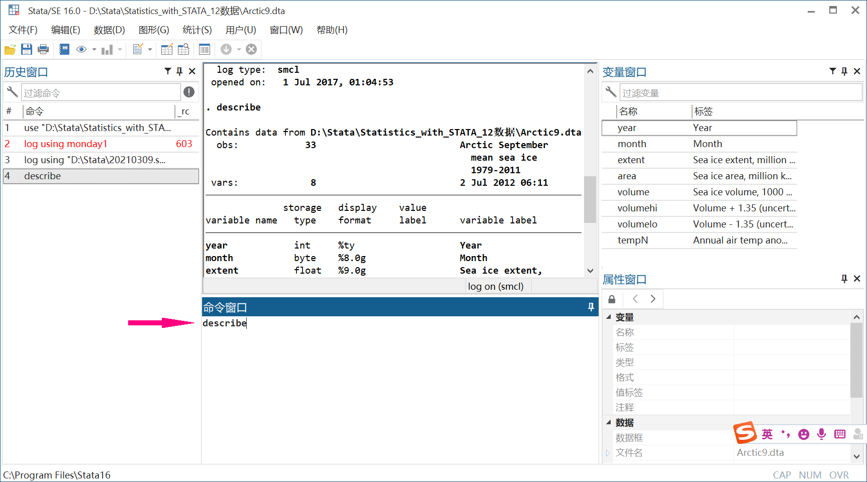Open the Log begin/close dialog

pyautogui.click(x=64, y=49)
